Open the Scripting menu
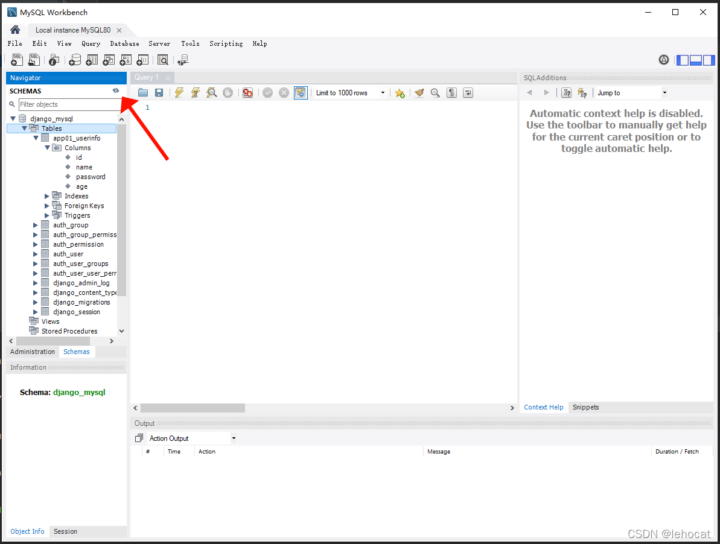Screen dimensions: 720x544 click(x=226, y=43)
